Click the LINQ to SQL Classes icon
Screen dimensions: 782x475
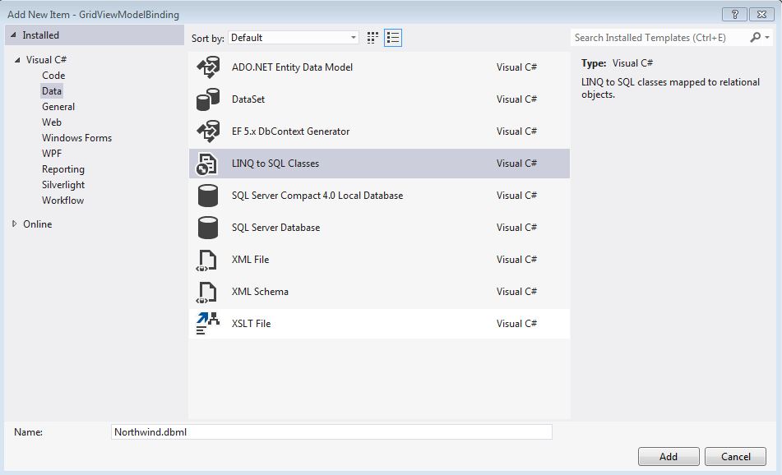tap(206, 164)
